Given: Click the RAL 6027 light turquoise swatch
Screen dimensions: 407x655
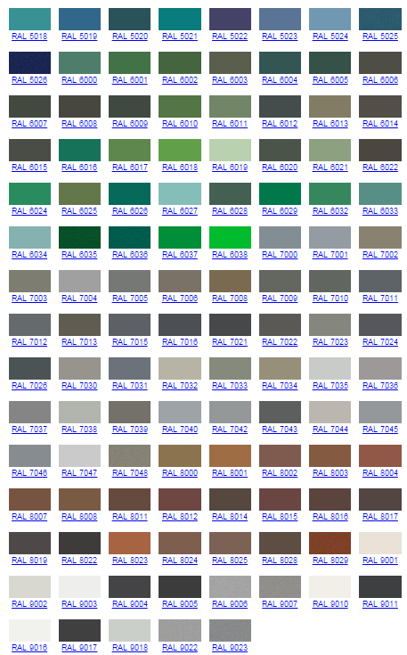Looking at the screenshot, I should (x=180, y=194).
